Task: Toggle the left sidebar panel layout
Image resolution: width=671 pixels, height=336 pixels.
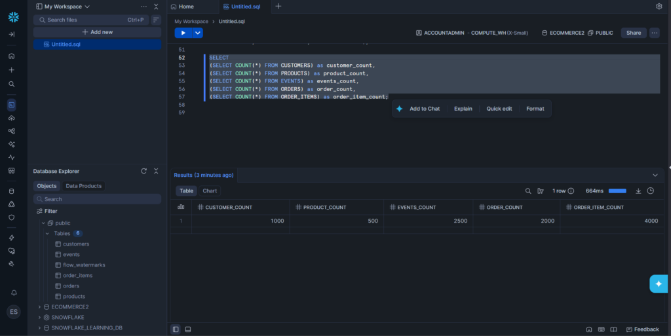Action: tap(176, 329)
